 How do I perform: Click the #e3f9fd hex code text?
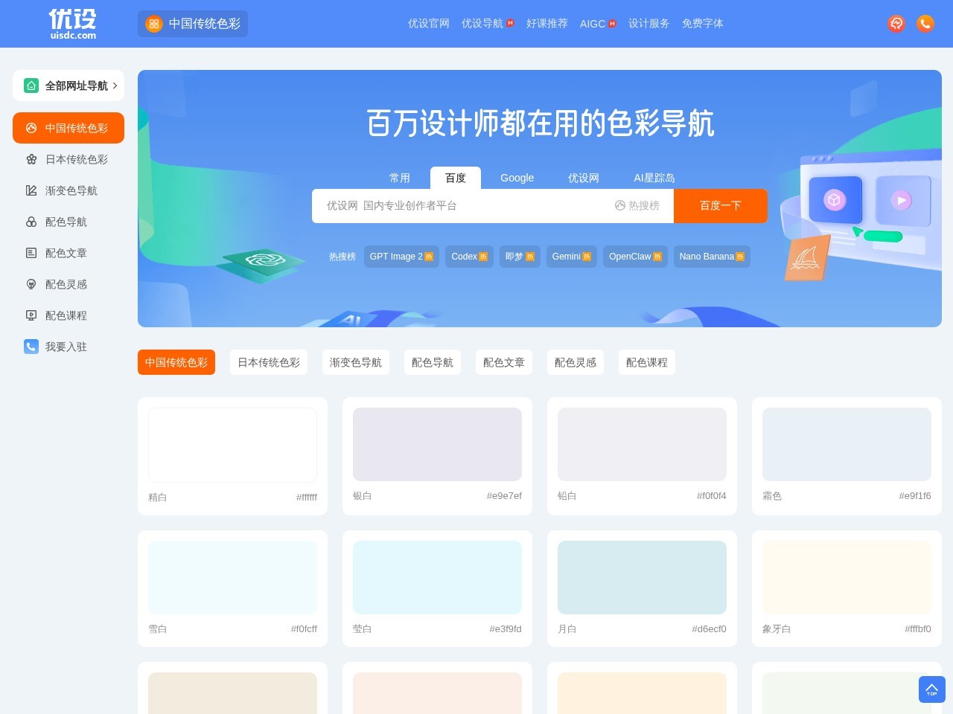pos(506,628)
